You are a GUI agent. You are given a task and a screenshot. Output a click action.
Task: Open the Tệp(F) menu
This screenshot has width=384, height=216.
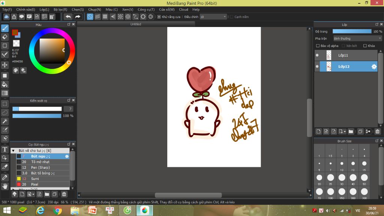click(7, 9)
